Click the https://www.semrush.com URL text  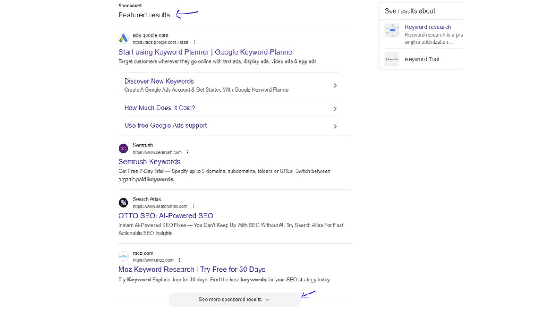tap(157, 152)
